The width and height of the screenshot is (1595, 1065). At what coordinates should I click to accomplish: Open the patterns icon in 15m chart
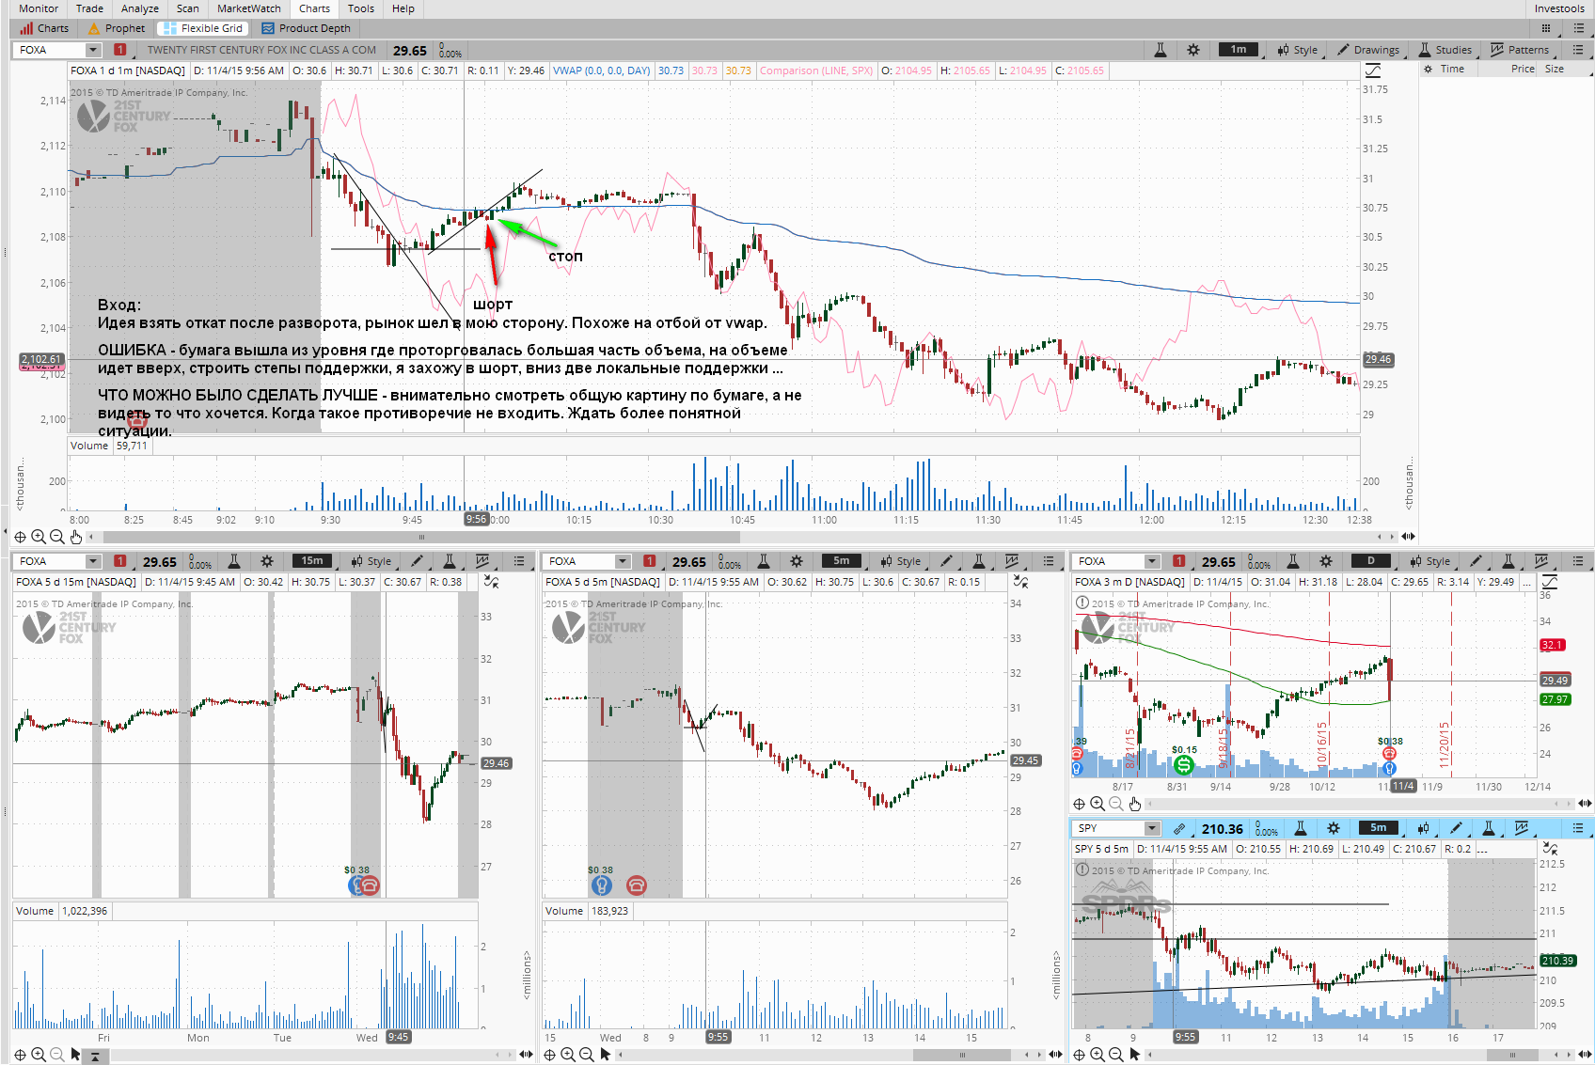pos(482,561)
